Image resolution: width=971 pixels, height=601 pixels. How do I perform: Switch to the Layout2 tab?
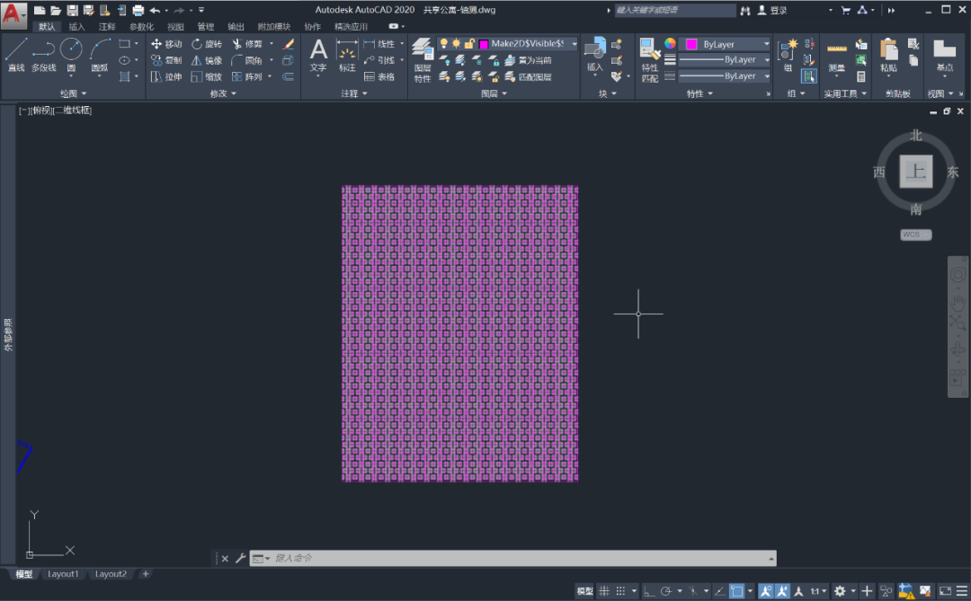111,574
